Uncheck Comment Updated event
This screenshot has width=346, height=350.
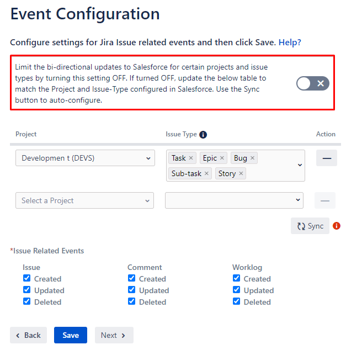coord(132,290)
